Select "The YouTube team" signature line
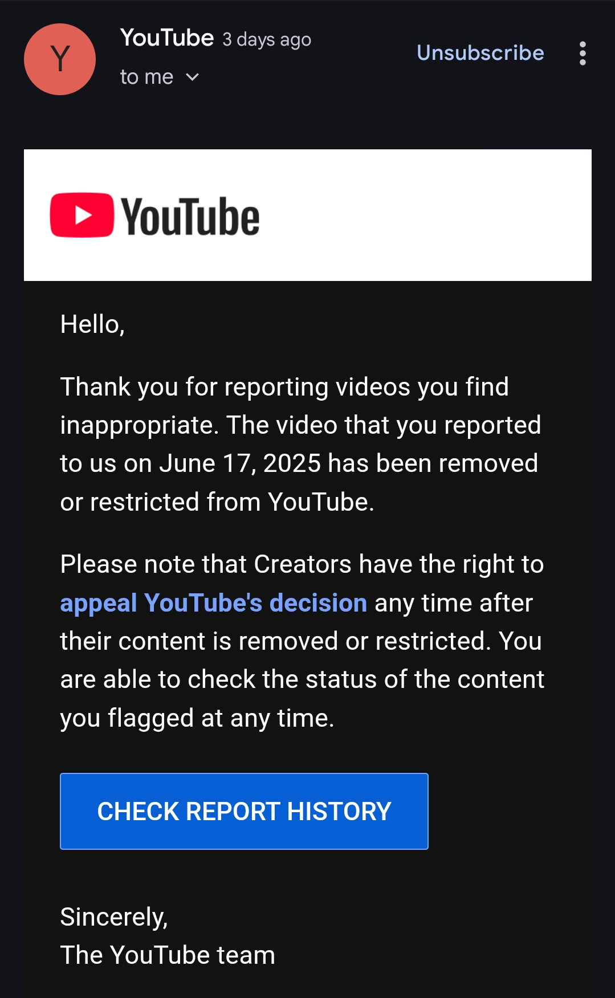Screen dimensions: 615x998 (x=168, y=955)
